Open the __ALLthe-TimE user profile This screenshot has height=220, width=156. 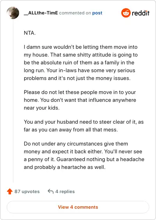click(x=41, y=13)
